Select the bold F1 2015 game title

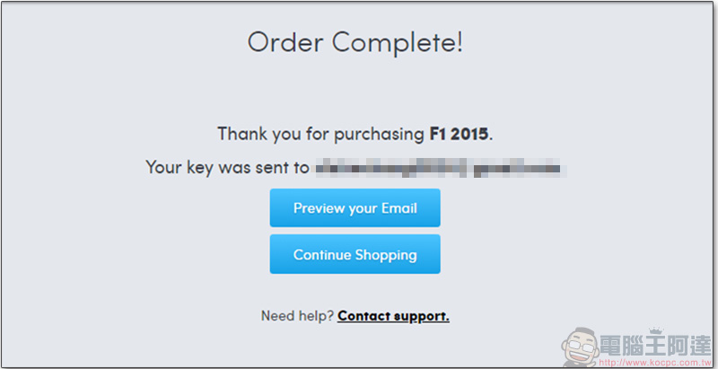[x=459, y=134]
